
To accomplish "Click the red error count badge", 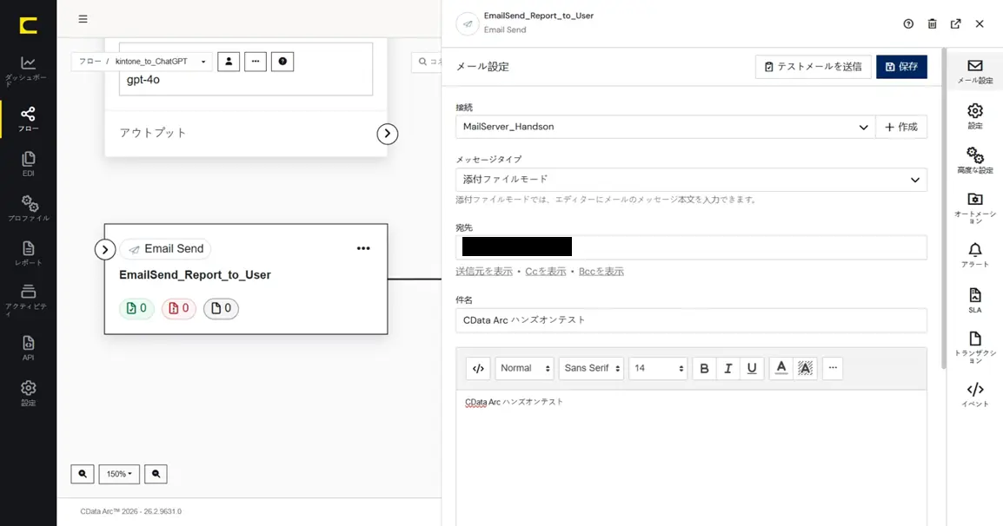I will coord(178,308).
